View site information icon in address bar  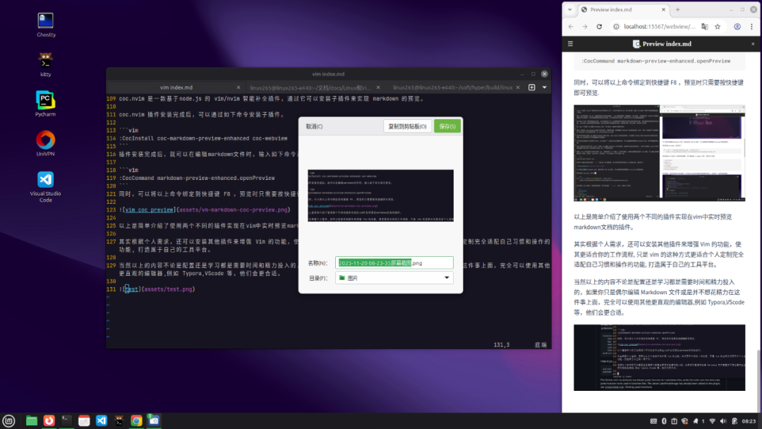(x=616, y=27)
